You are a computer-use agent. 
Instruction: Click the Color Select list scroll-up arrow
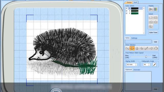(x=144, y=8)
